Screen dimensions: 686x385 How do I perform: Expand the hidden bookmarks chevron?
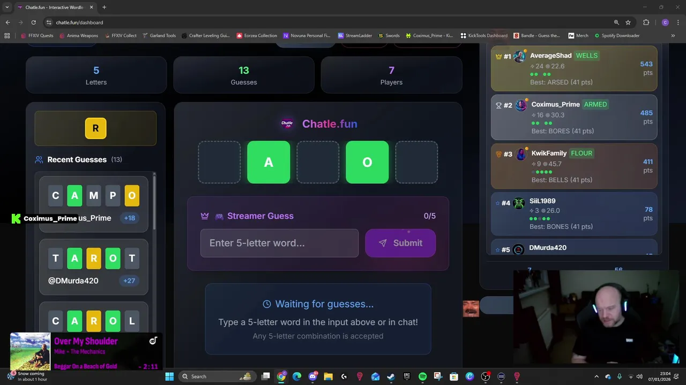pos(673,35)
